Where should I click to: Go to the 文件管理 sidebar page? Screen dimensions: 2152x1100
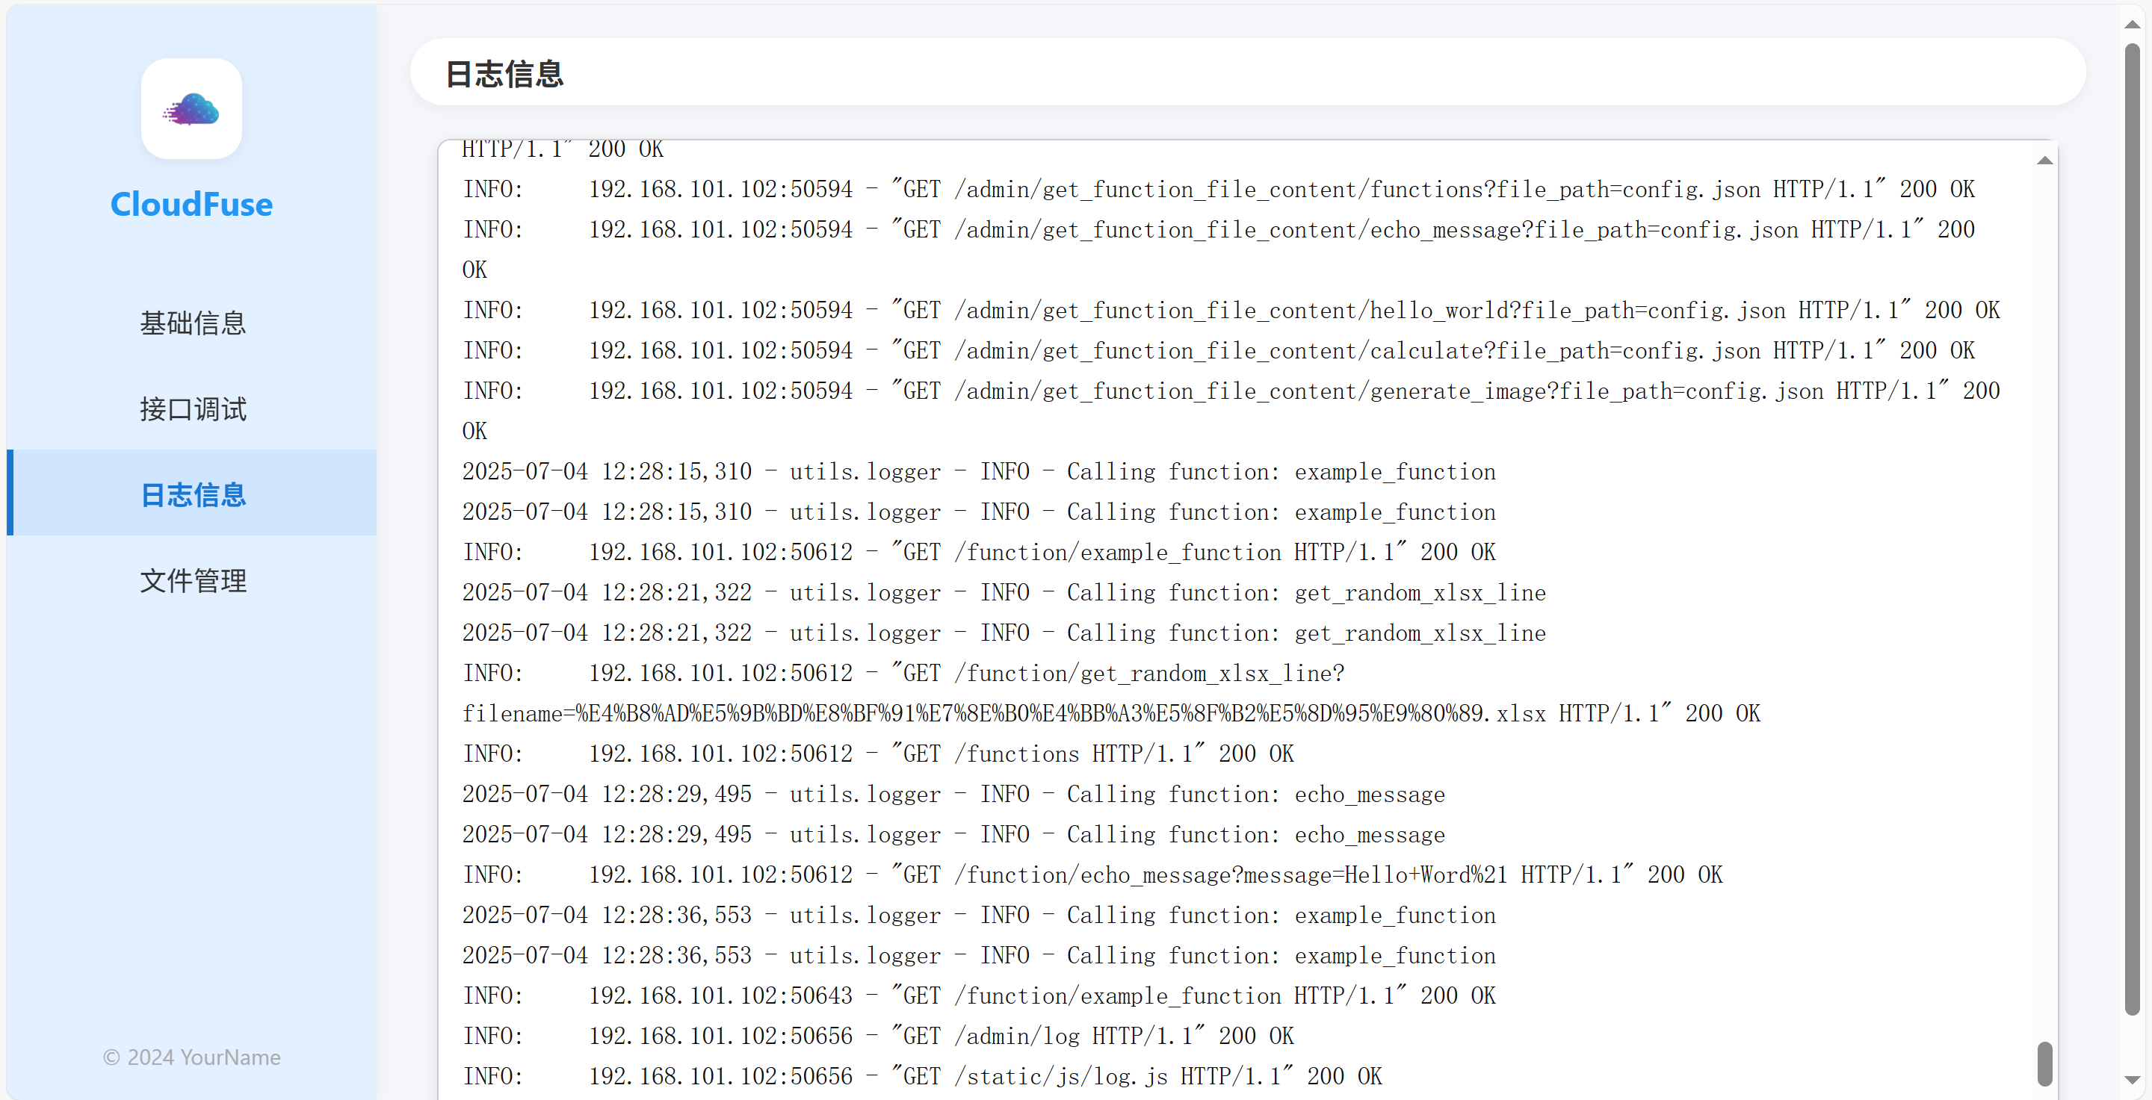[x=193, y=581]
